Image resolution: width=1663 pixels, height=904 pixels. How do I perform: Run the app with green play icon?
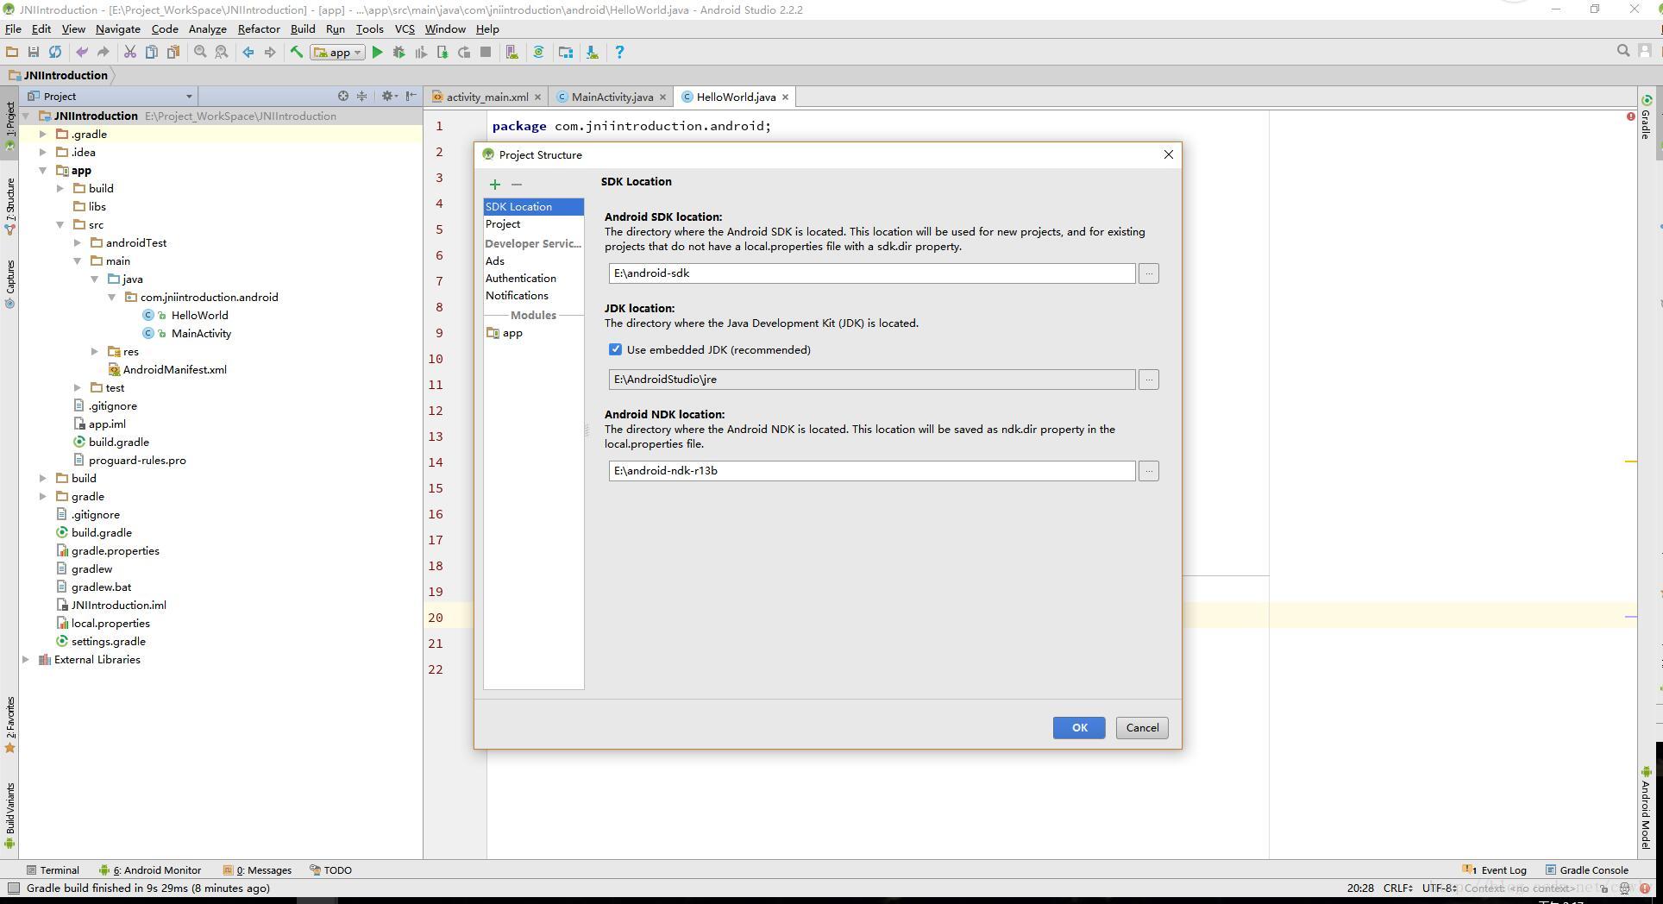(377, 53)
